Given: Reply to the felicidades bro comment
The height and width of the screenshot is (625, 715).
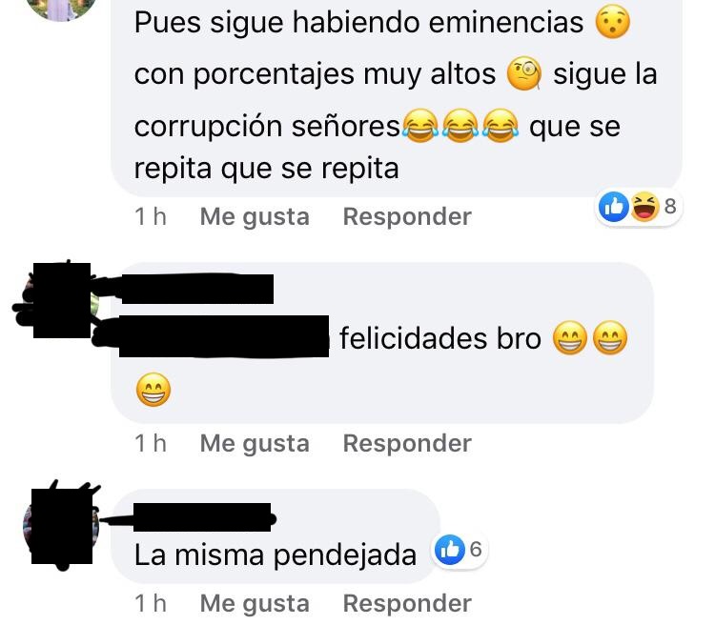Looking at the screenshot, I should click(407, 443).
